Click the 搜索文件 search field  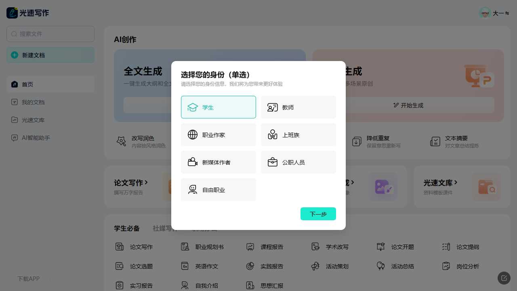pos(50,34)
